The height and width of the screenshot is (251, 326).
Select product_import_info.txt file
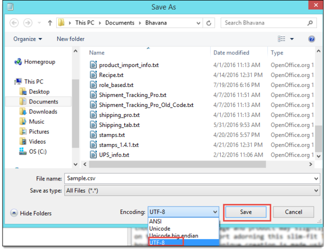129,65
